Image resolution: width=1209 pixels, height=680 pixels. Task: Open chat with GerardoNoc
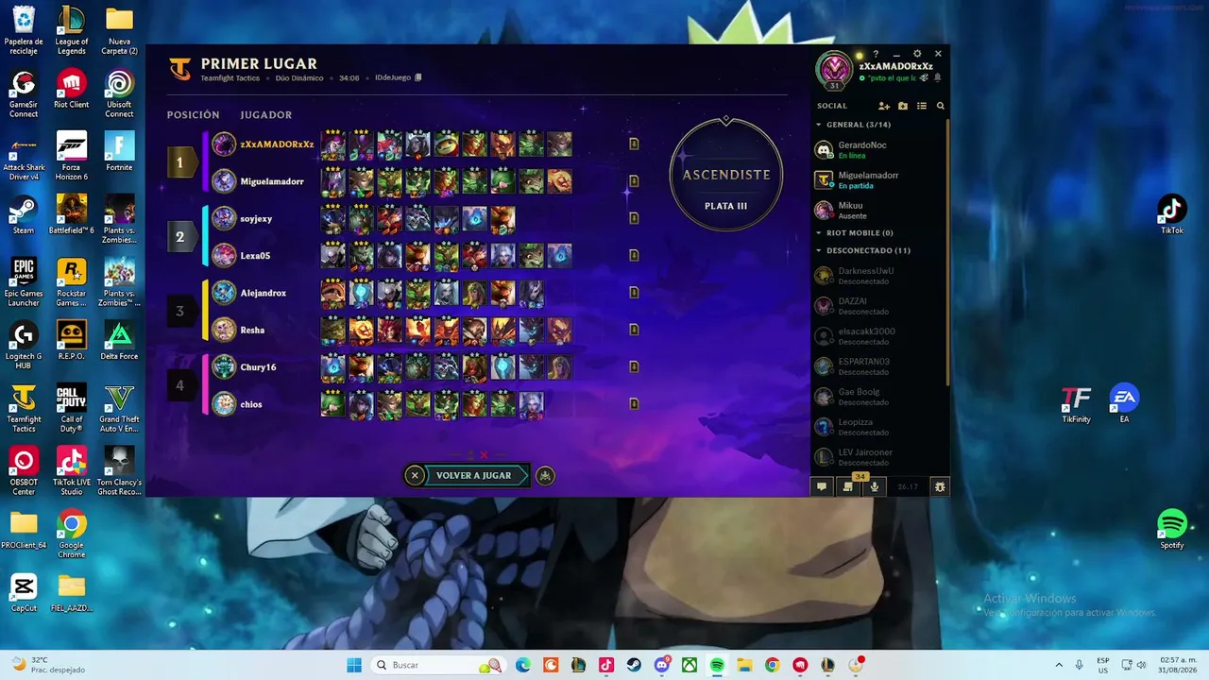click(878, 149)
